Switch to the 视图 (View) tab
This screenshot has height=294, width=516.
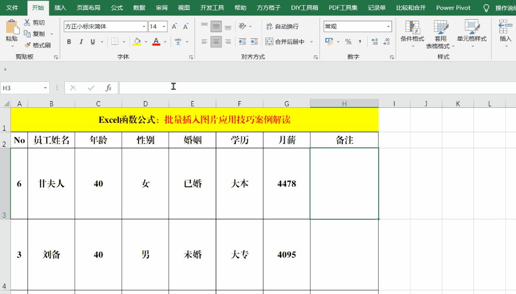pos(184,8)
